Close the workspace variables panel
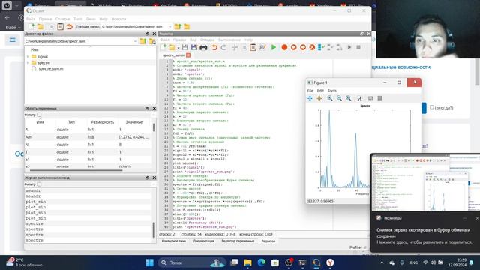This screenshot has width=480, height=270. coord(154,108)
